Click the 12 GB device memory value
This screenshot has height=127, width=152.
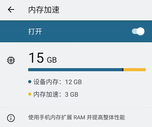pos(73,82)
